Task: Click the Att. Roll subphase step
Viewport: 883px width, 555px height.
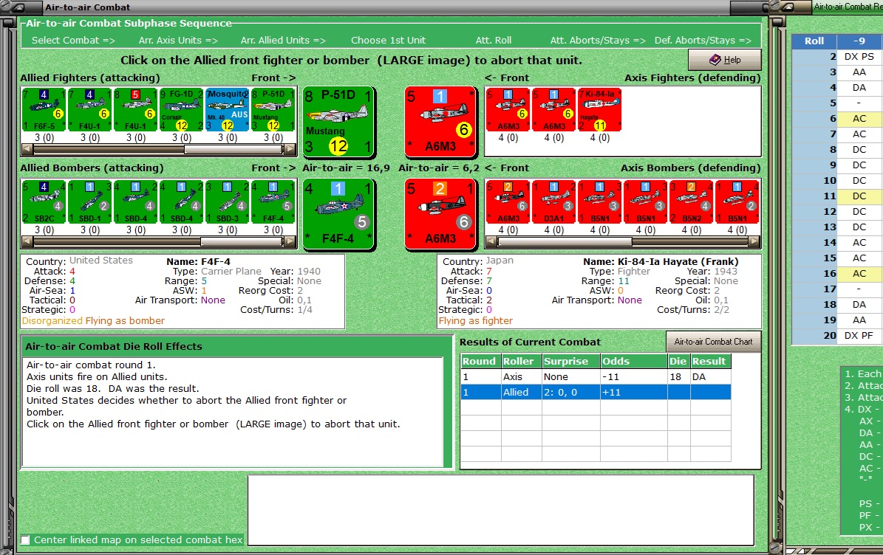Action: click(x=494, y=41)
